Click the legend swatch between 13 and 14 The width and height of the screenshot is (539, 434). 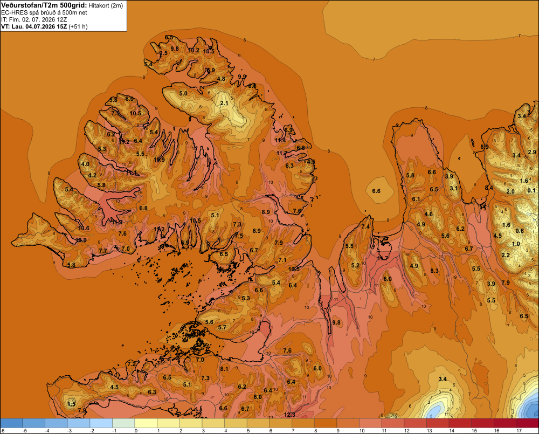(438, 423)
